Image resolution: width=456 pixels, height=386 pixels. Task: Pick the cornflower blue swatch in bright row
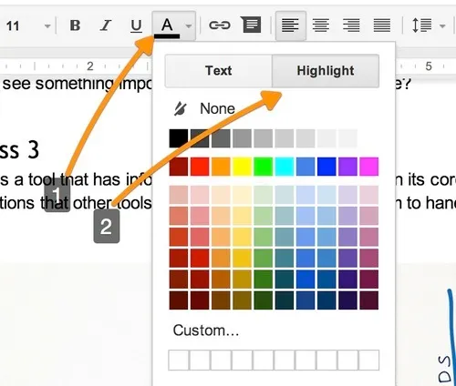[x=306, y=167]
